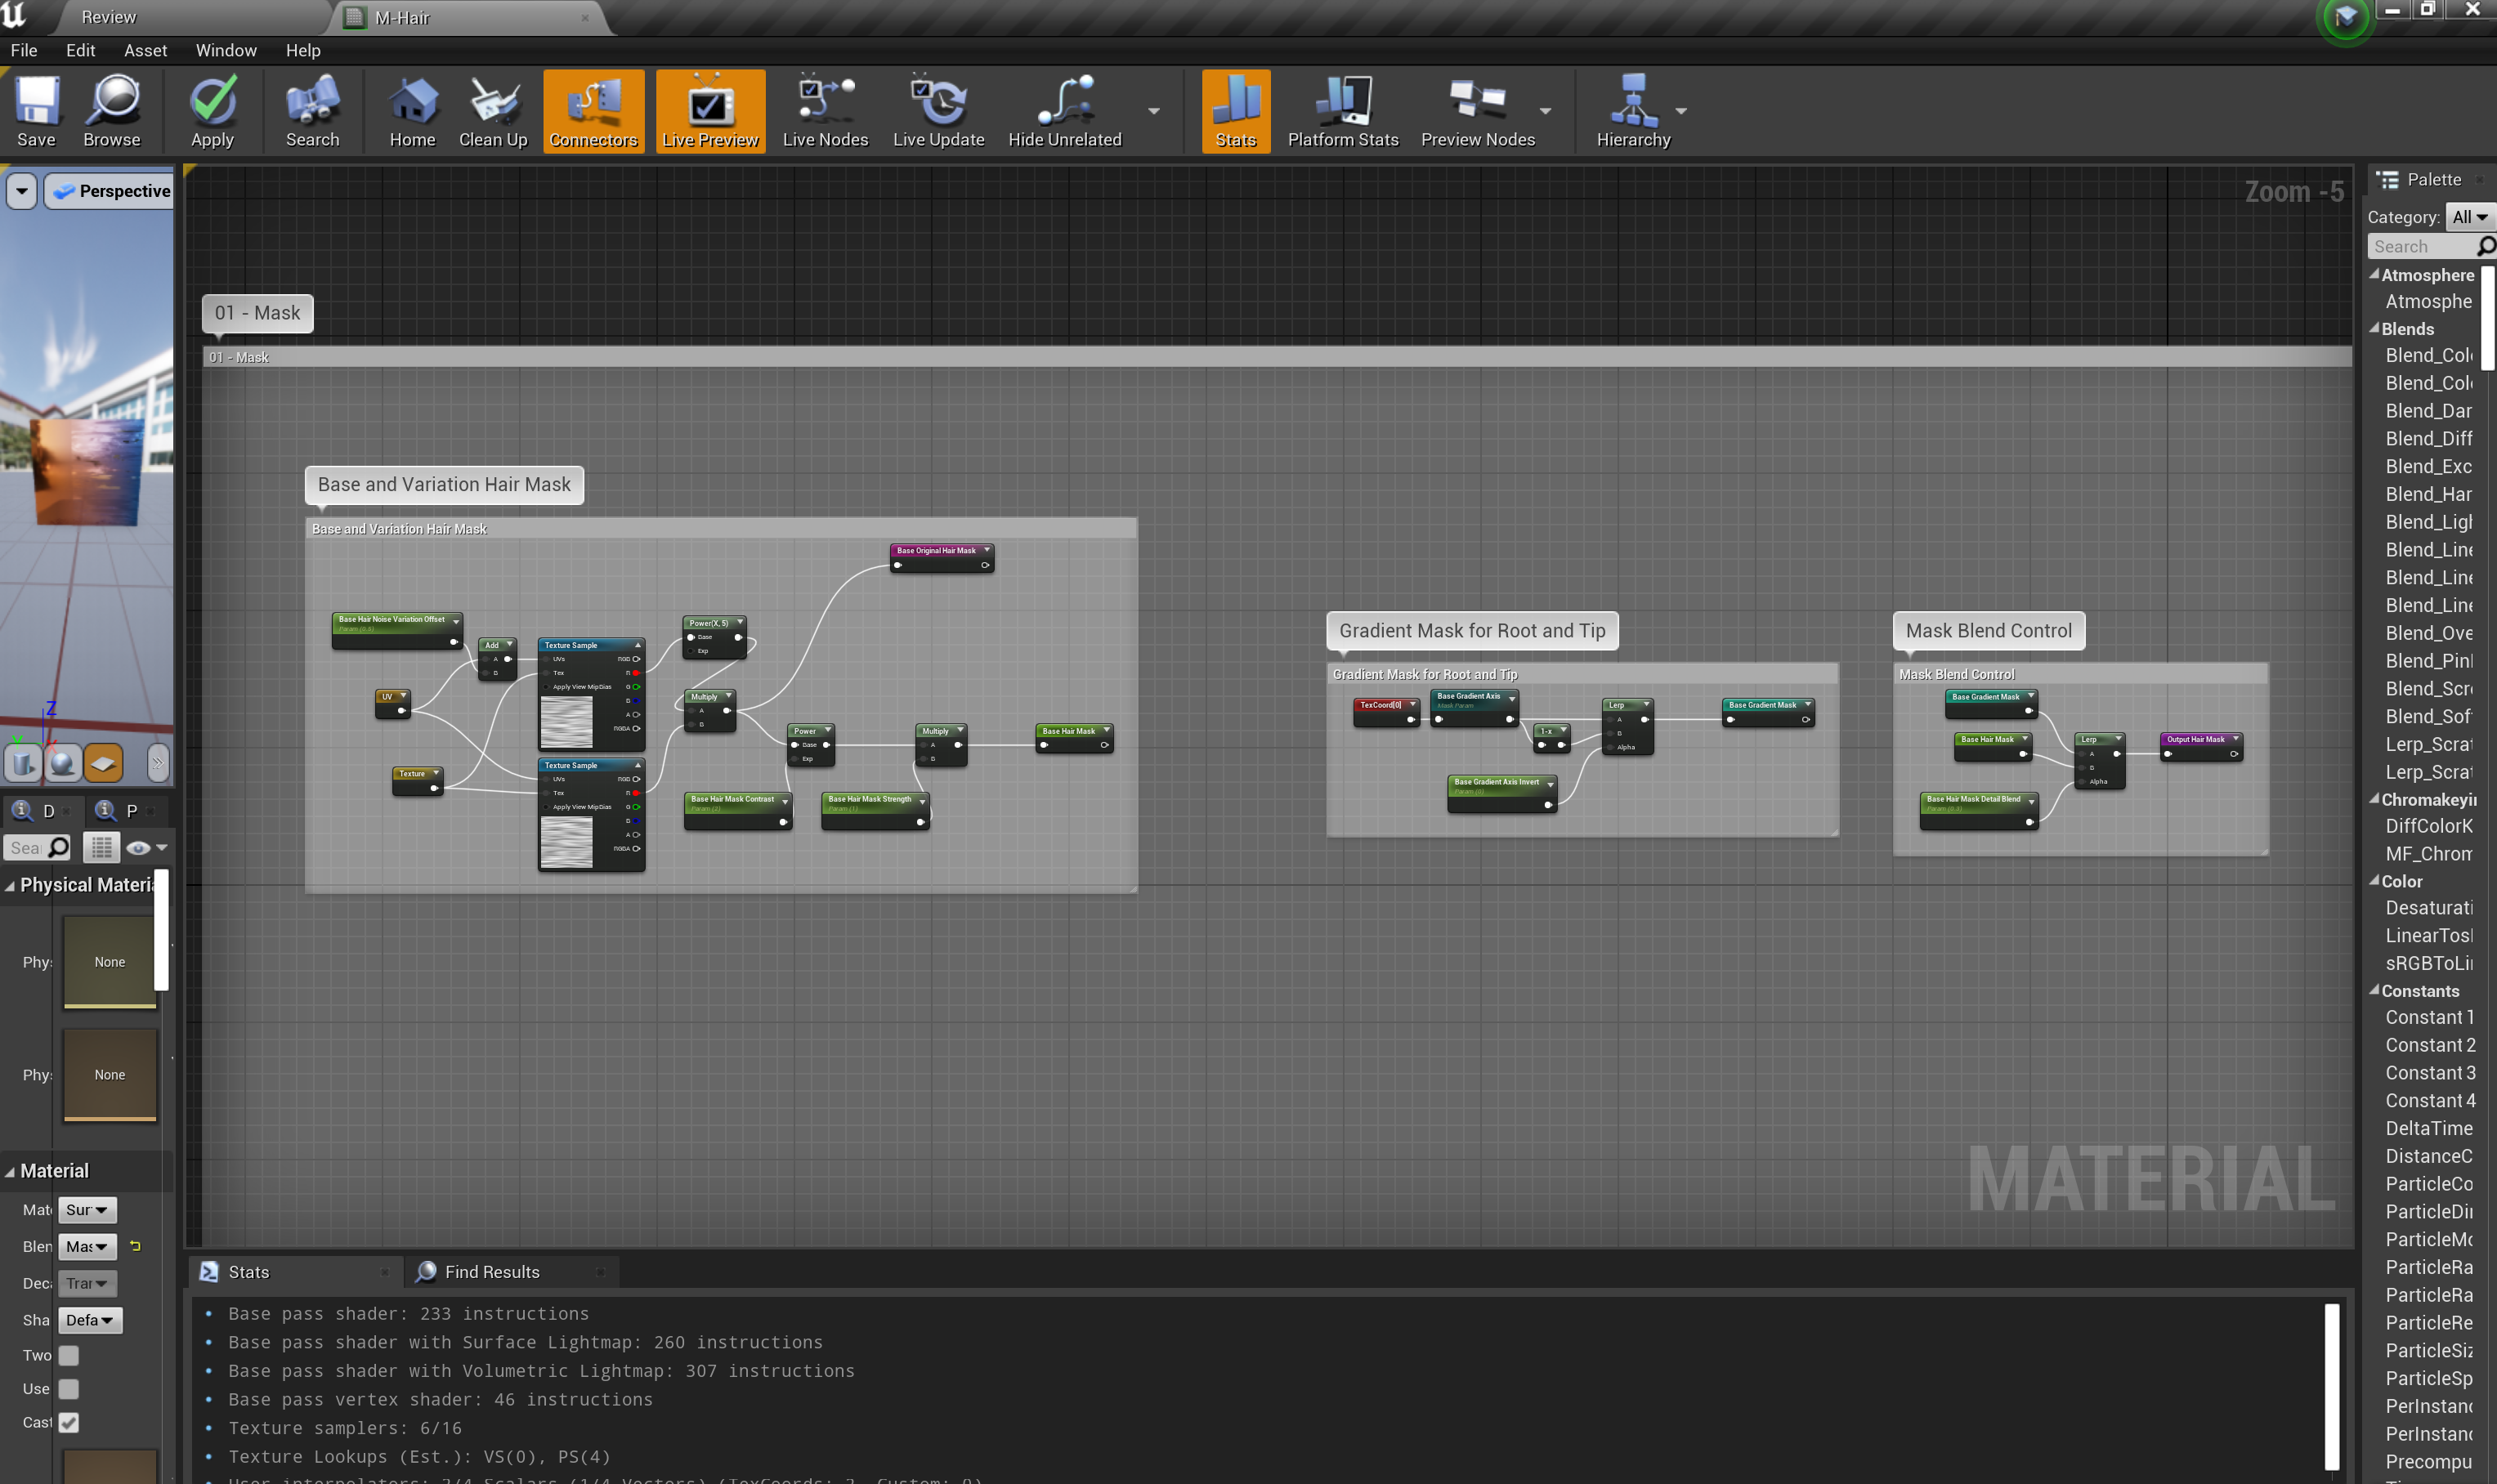Screen dimensions: 2497x1484
Task: Select the top texture sample preview thumbnail
Action: click(566, 721)
